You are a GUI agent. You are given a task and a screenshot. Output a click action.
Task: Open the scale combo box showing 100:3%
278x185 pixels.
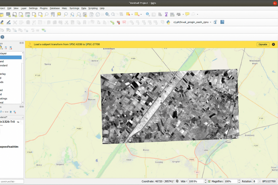point(196,181)
